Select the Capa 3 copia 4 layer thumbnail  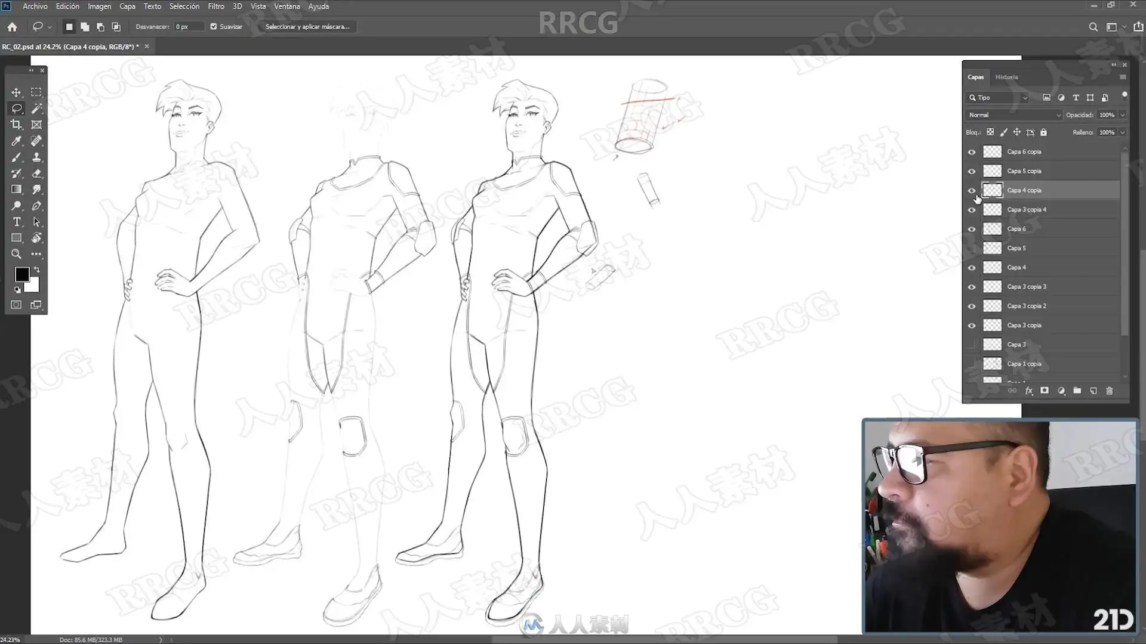tap(992, 210)
